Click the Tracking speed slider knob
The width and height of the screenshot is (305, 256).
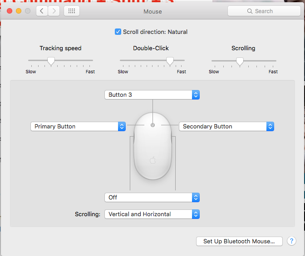point(51,61)
